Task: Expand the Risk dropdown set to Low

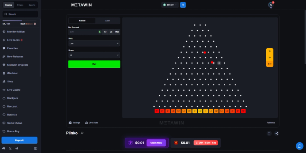Action: click(x=94, y=43)
